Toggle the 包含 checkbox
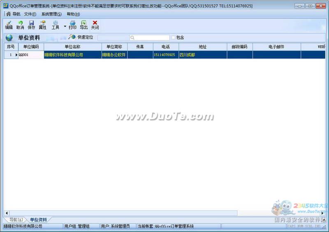The width and height of the screenshot is (329, 232). click(x=173, y=37)
